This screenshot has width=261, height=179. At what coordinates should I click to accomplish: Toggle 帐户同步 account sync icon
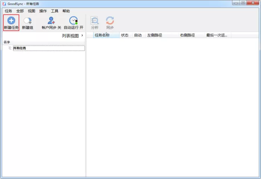coord(51,20)
